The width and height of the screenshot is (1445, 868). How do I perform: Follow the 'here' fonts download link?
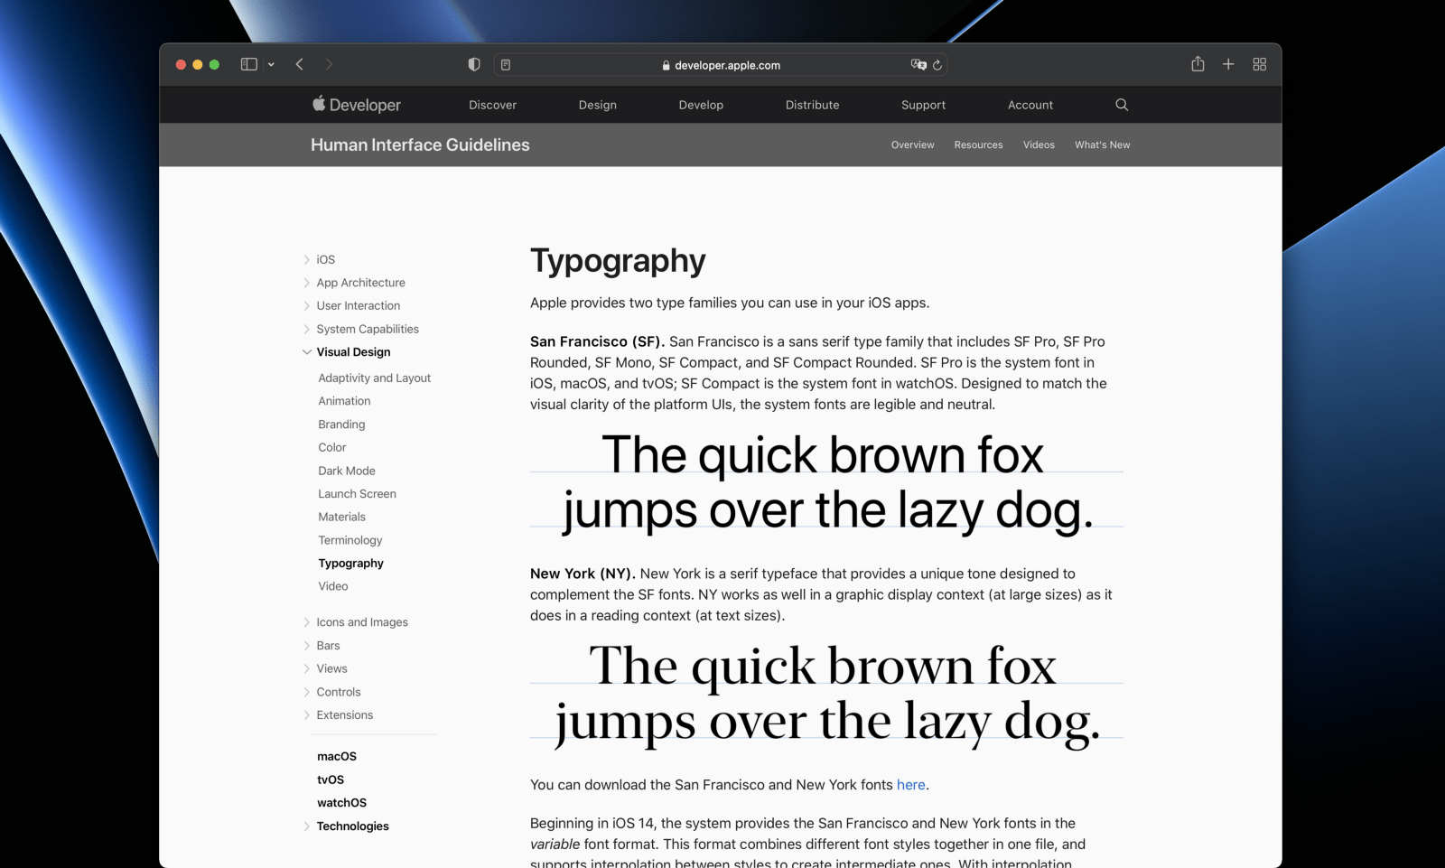911,785
